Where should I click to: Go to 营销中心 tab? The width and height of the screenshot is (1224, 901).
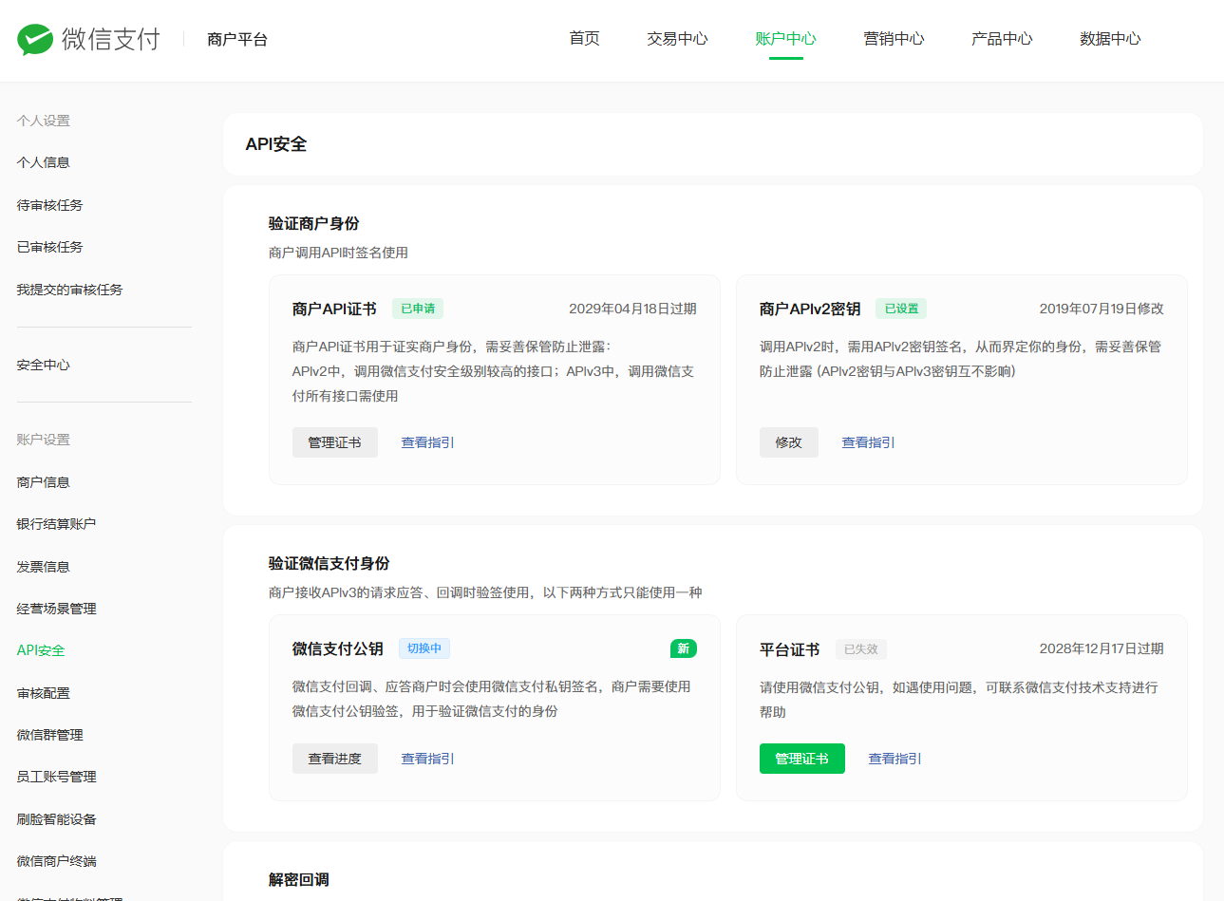tap(894, 38)
